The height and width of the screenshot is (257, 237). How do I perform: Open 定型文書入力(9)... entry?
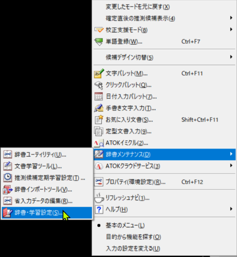pos(164,131)
